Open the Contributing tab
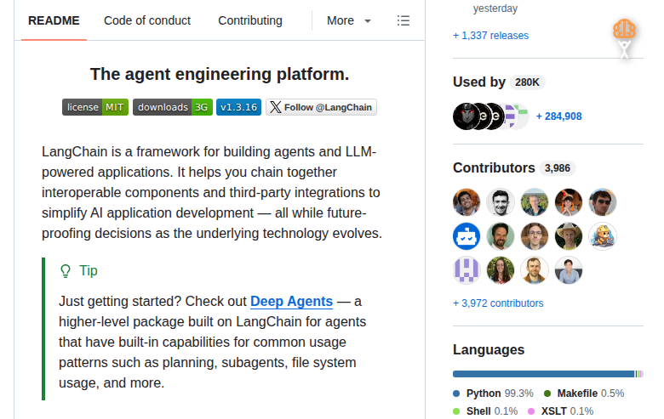 point(250,20)
